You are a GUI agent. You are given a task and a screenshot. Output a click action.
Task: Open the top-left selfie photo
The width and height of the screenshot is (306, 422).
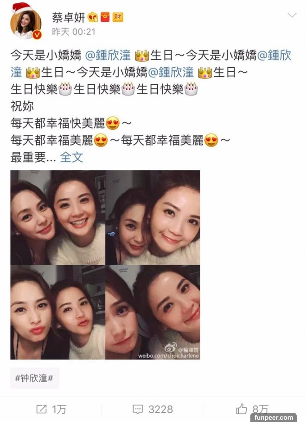[58, 217]
